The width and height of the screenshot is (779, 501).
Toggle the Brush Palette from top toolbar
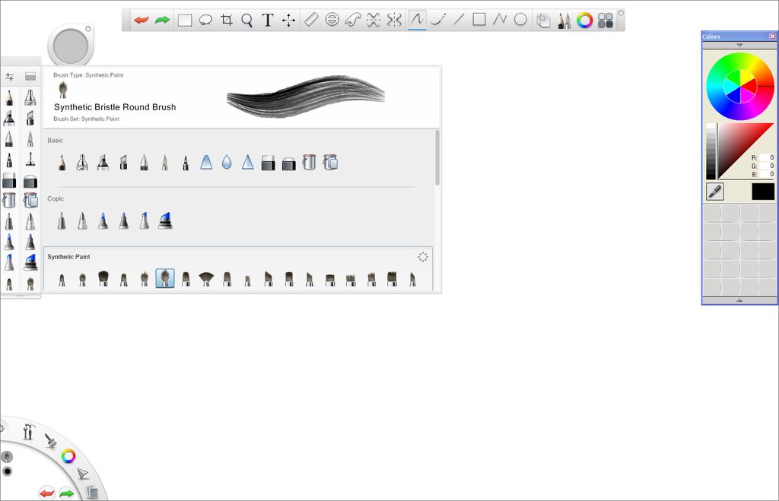tap(564, 21)
